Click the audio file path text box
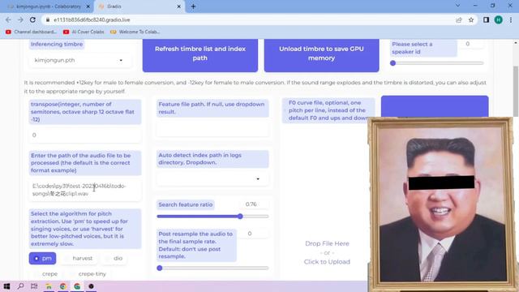The image size is (519, 292). pyautogui.click(x=84, y=190)
